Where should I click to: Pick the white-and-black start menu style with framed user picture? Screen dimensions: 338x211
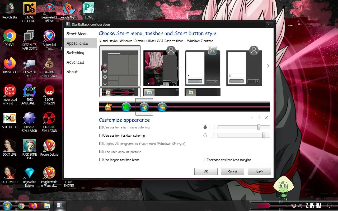[203, 66]
